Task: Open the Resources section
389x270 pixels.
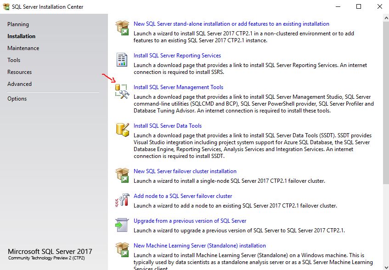Action: 20,72
